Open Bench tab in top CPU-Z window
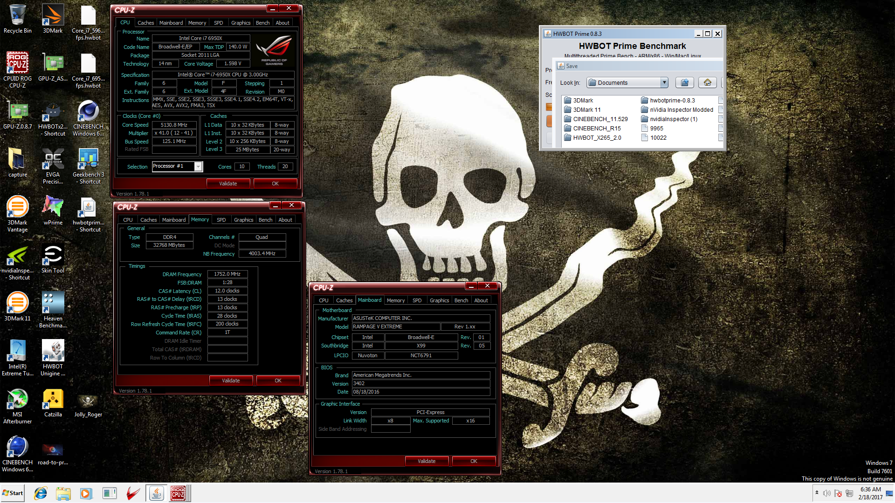Screen dimensions: 895x503 pyautogui.click(x=262, y=23)
